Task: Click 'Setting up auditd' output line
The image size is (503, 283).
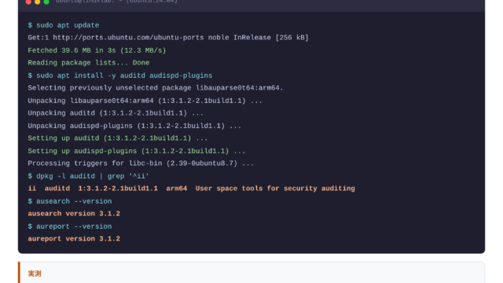Action: click(118, 138)
